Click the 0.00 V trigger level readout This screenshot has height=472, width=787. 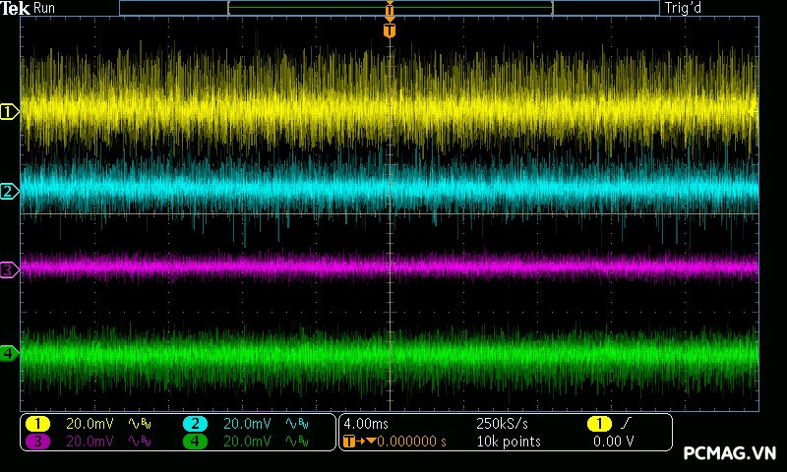point(612,442)
